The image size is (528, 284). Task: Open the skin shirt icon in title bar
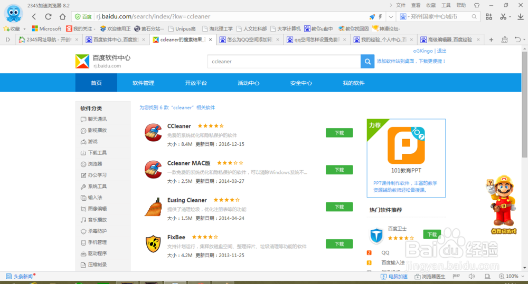(x=476, y=5)
